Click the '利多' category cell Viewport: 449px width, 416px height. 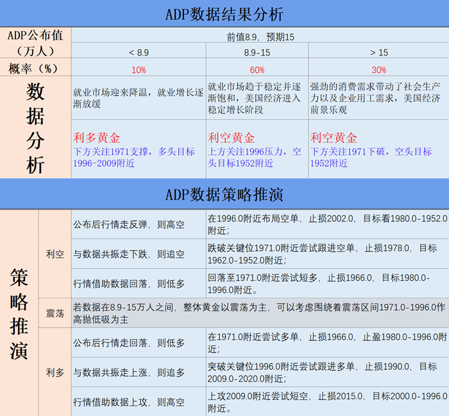[55, 372]
